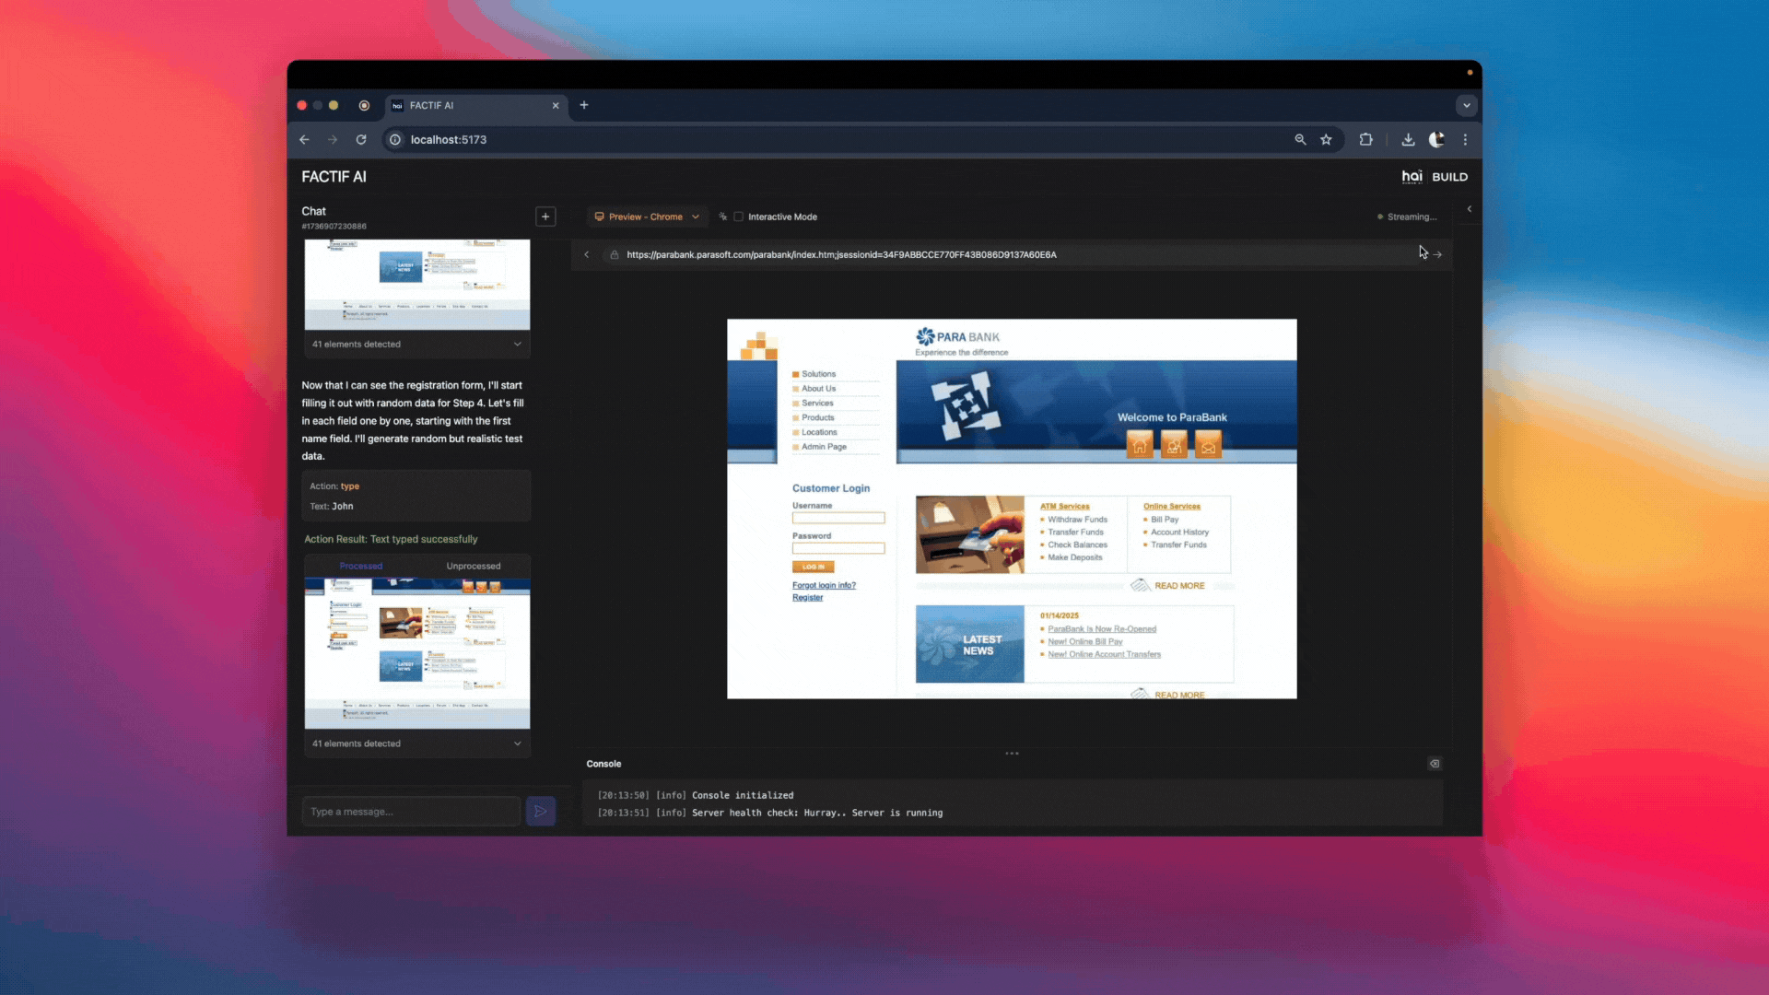Click the forward navigation arrow in preview
Screen dimensions: 1769x995
(x=1437, y=254)
